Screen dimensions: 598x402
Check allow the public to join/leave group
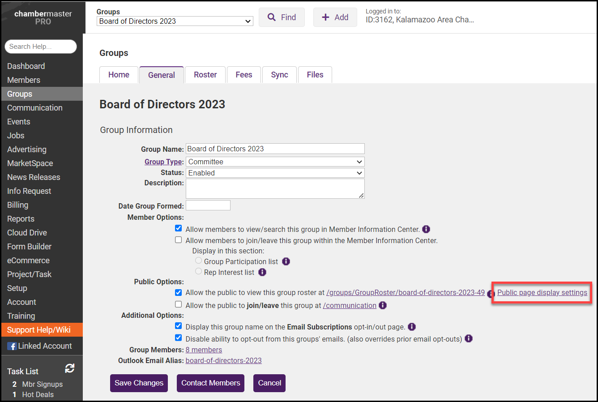click(179, 304)
